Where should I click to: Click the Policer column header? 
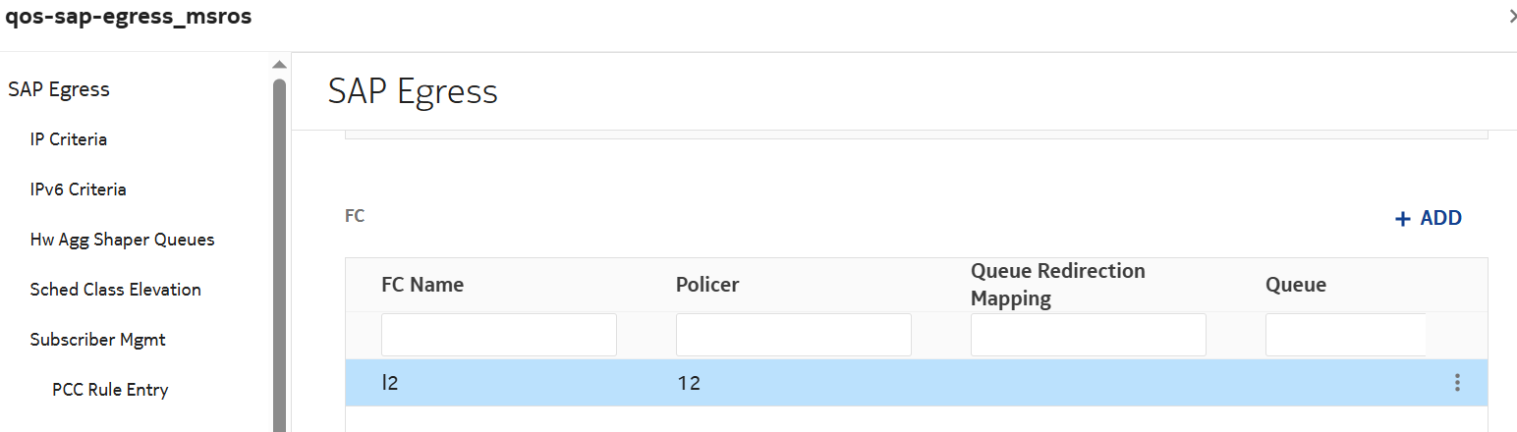707,285
